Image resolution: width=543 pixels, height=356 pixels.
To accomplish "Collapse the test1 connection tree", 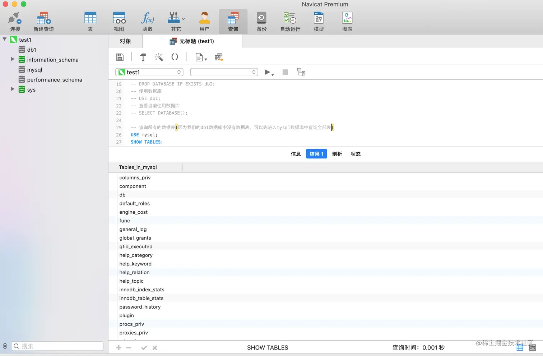I will [x=5, y=39].
